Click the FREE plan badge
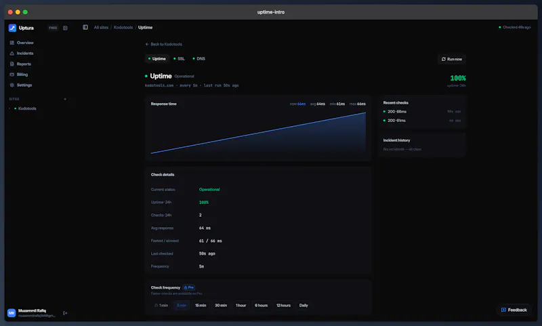This screenshot has height=326, width=542. click(53, 28)
